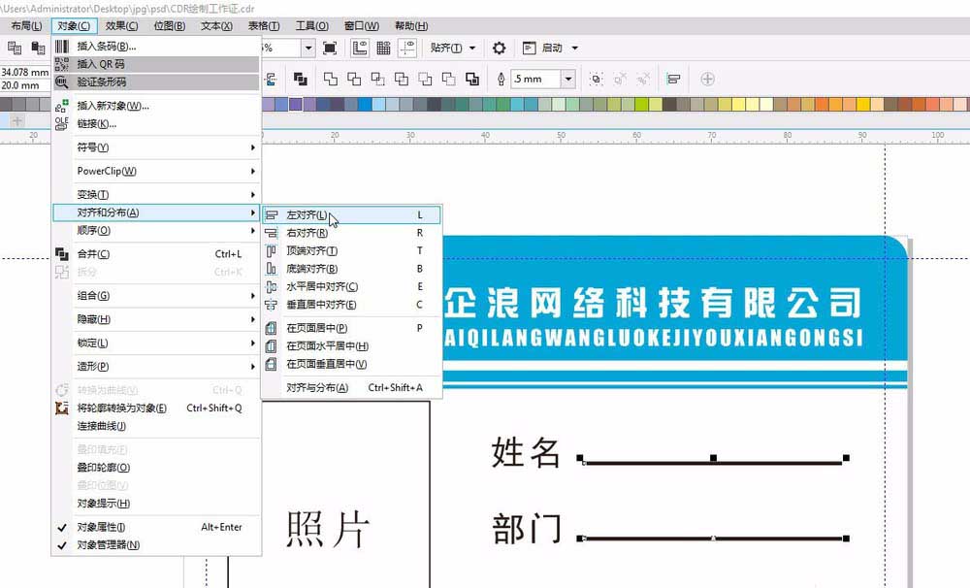Viewport: 970px width, 588px height.
Task: Open the Bitmaps (位图) menu
Action: click(x=170, y=26)
